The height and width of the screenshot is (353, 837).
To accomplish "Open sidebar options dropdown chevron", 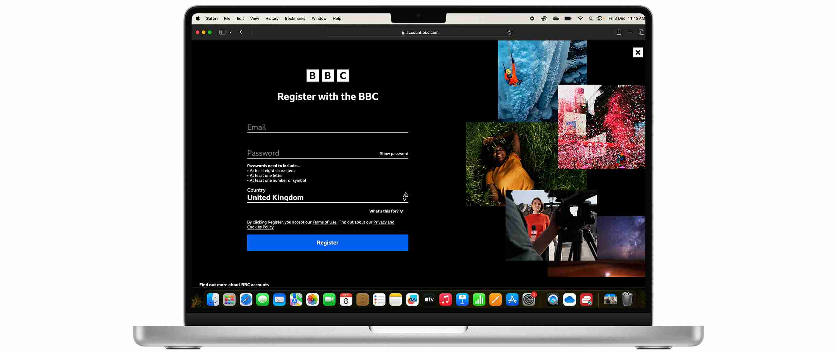I will (231, 32).
